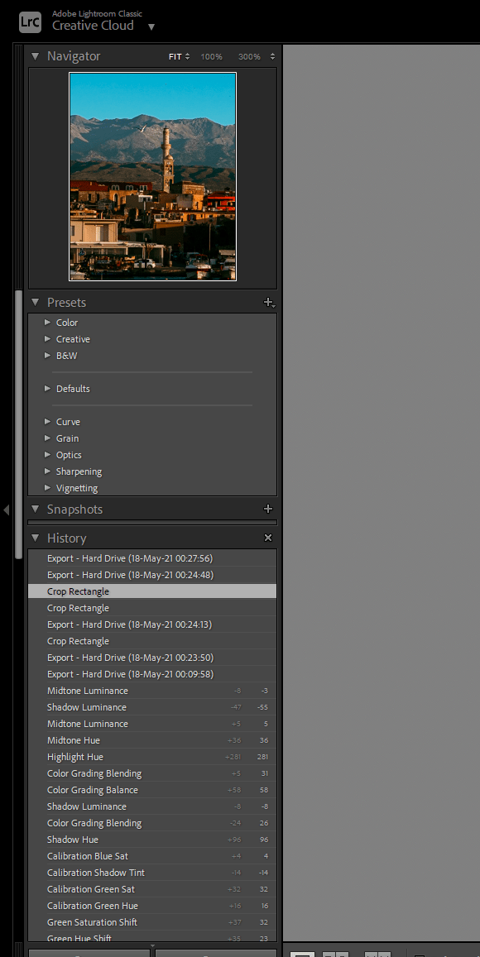
Task: Click the left panel vertical scrollbar
Action: pos(19,424)
